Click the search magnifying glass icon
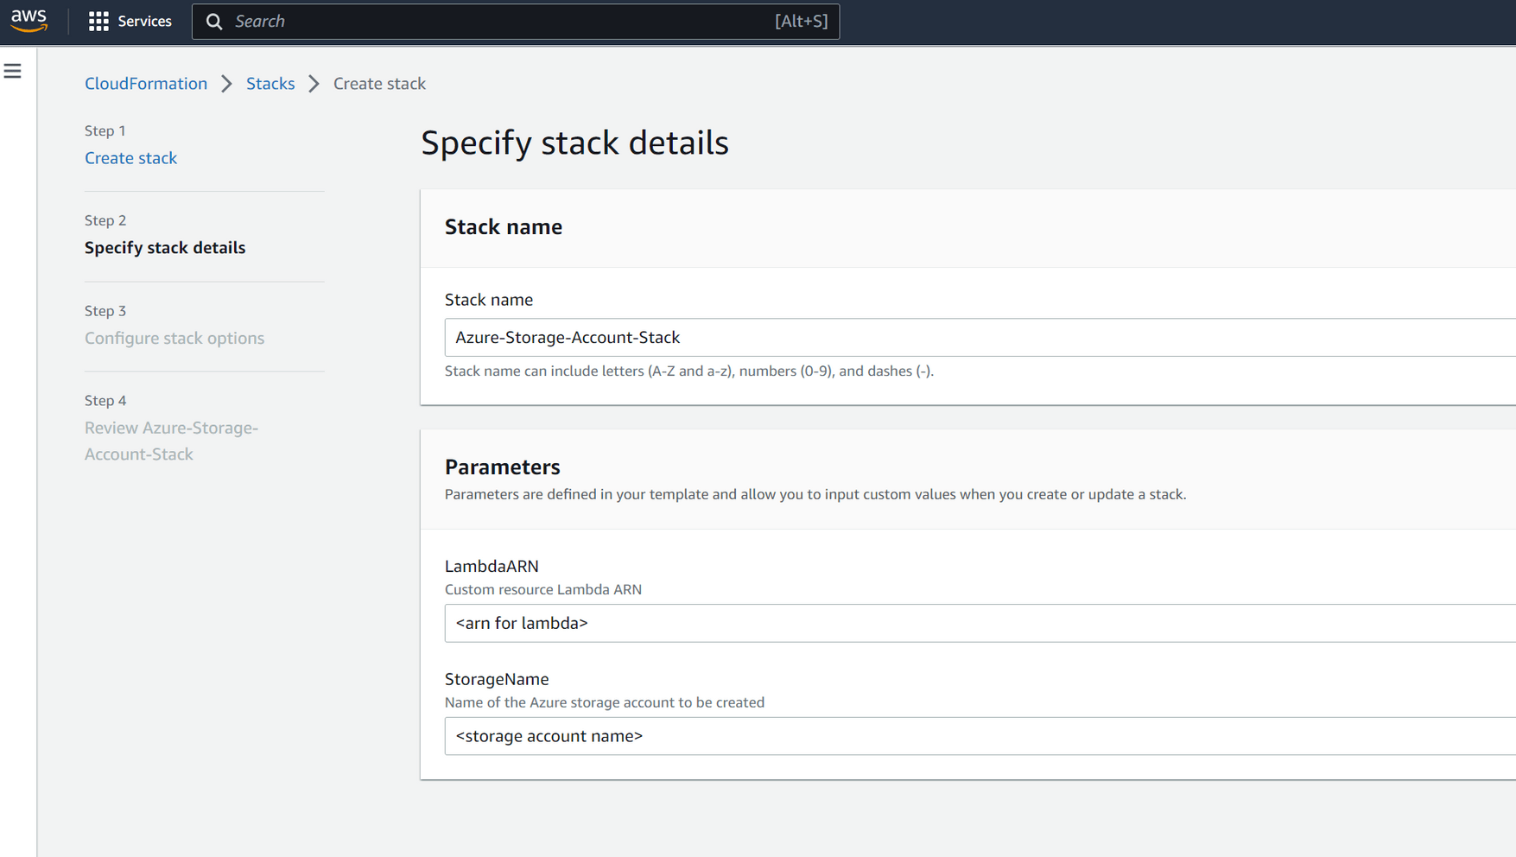1516x857 pixels. coord(214,21)
